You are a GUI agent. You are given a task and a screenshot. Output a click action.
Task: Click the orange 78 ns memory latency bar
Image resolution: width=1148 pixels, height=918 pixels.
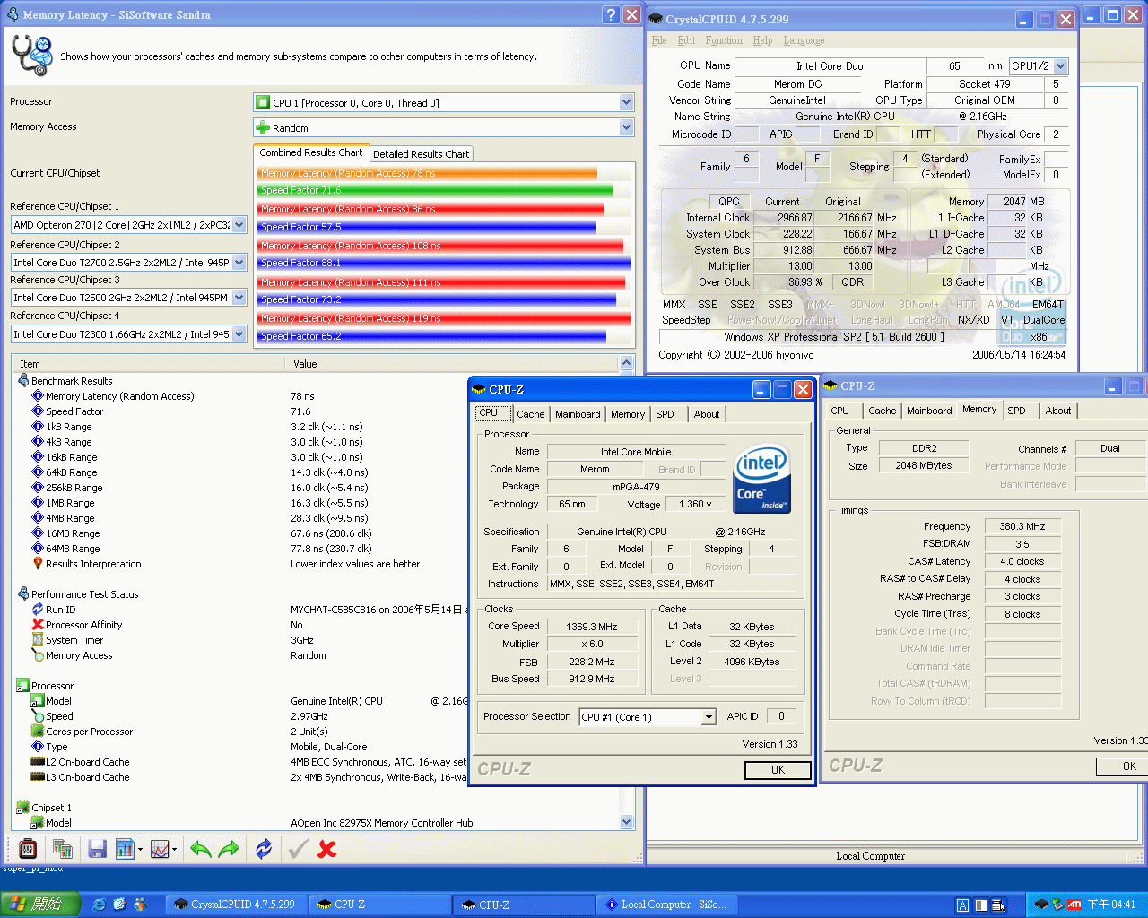[428, 173]
